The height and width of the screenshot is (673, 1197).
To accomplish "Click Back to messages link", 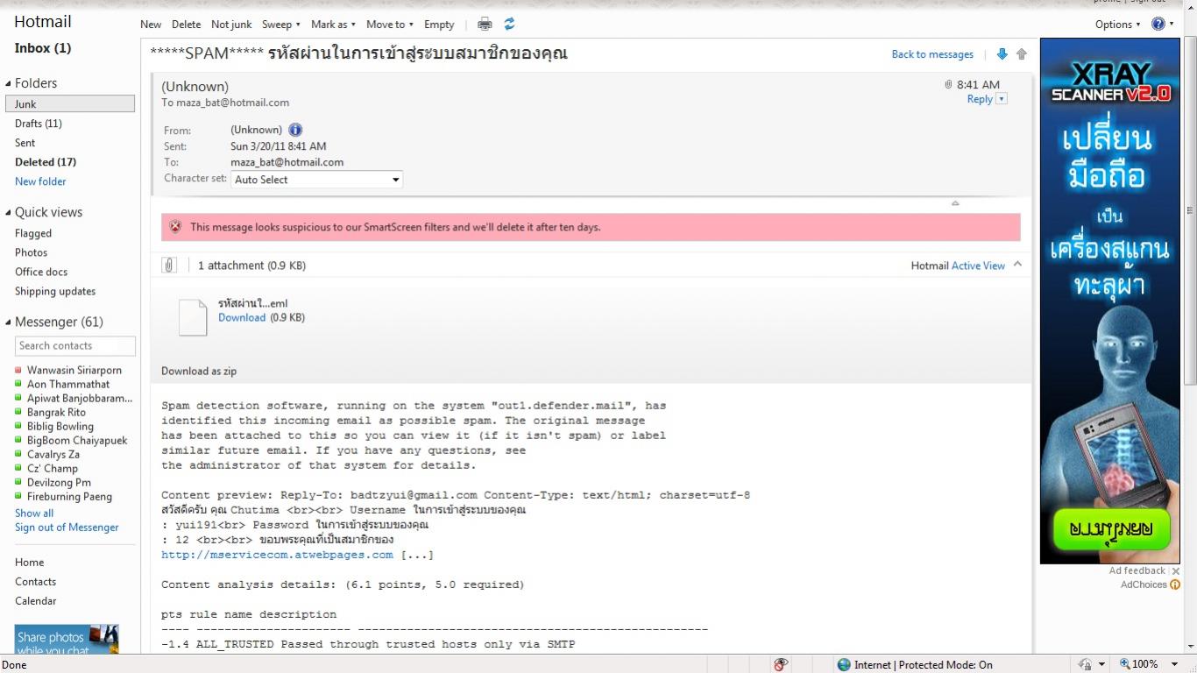I will coord(932,54).
